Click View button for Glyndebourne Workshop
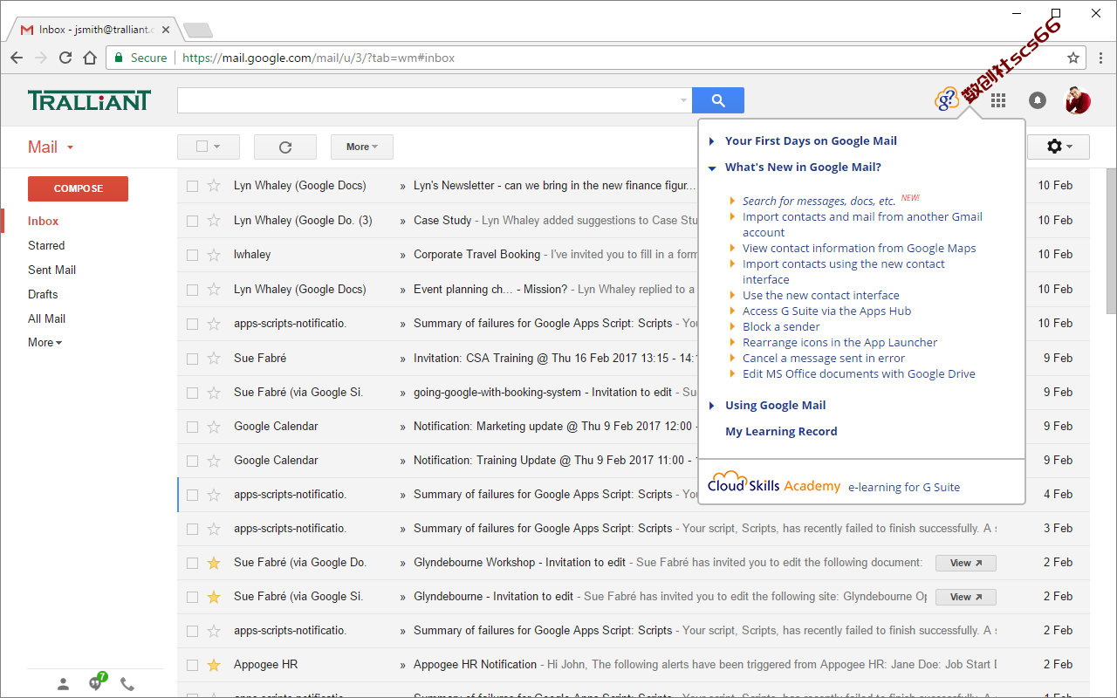Viewport: 1117px width, 698px height. (x=966, y=563)
